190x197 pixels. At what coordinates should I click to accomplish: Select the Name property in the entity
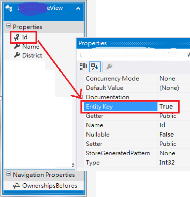coord(31,47)
